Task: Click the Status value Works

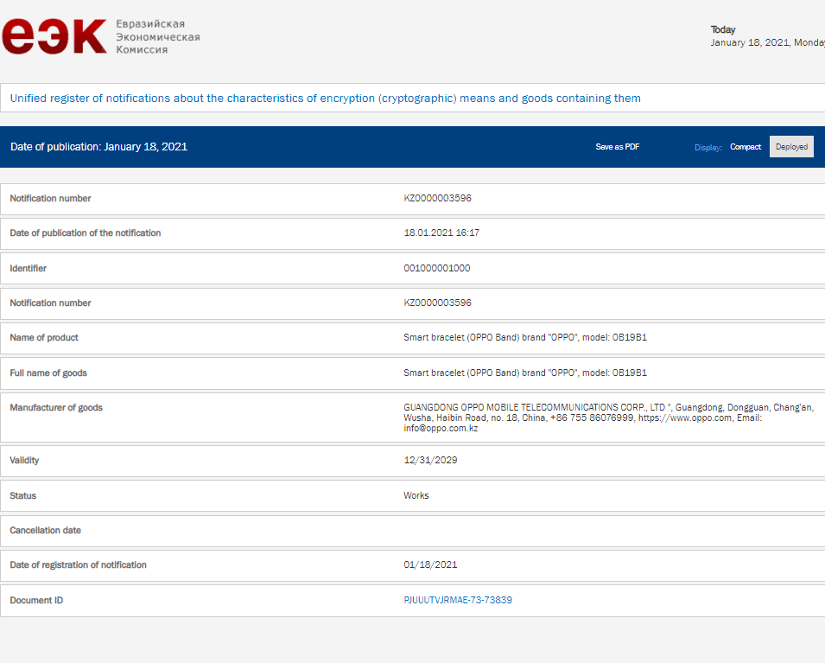Action: 416,496
